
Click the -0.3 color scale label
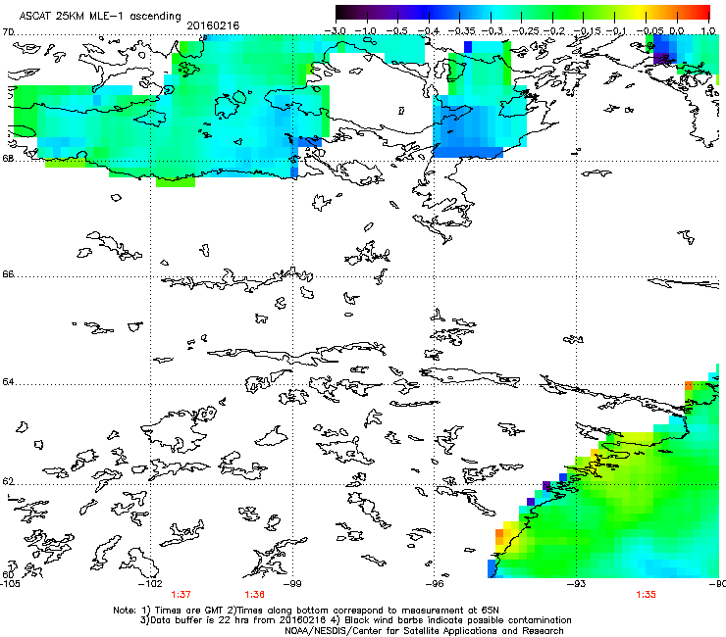[x=492, y=31]
